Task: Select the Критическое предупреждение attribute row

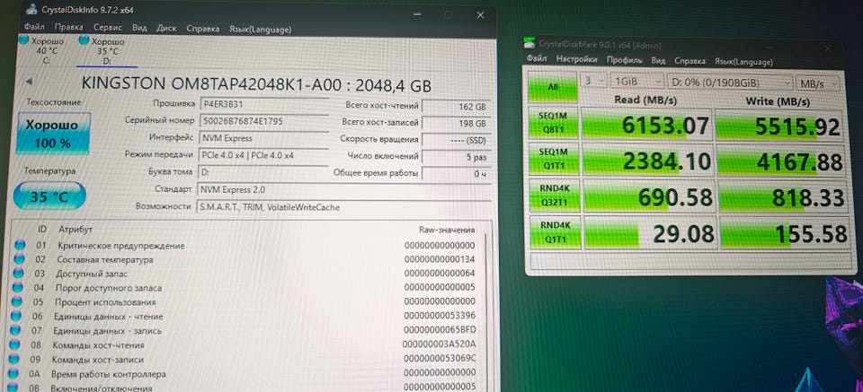Action: [246, 246]
